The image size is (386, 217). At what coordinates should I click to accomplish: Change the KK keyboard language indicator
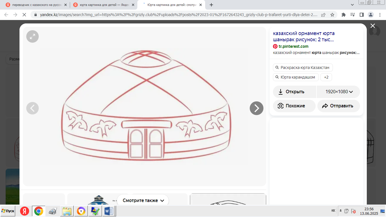point(333,211)
